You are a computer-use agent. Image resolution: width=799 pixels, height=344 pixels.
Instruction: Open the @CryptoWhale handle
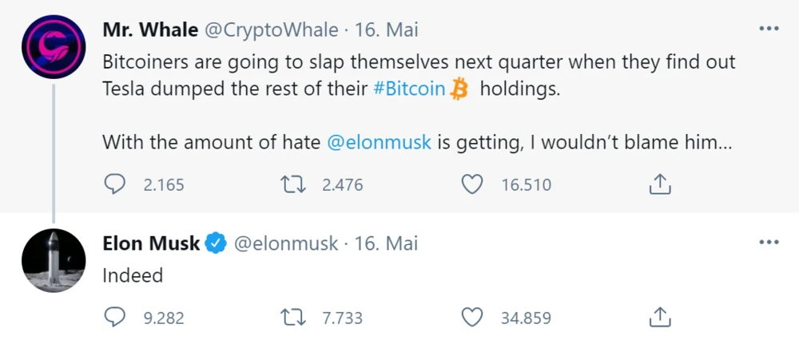pos(271,30)
